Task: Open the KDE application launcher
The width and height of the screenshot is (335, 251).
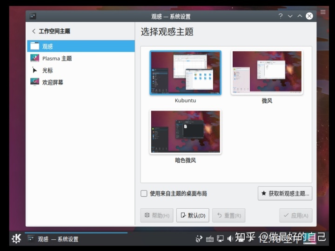Action: pos(16,238)
